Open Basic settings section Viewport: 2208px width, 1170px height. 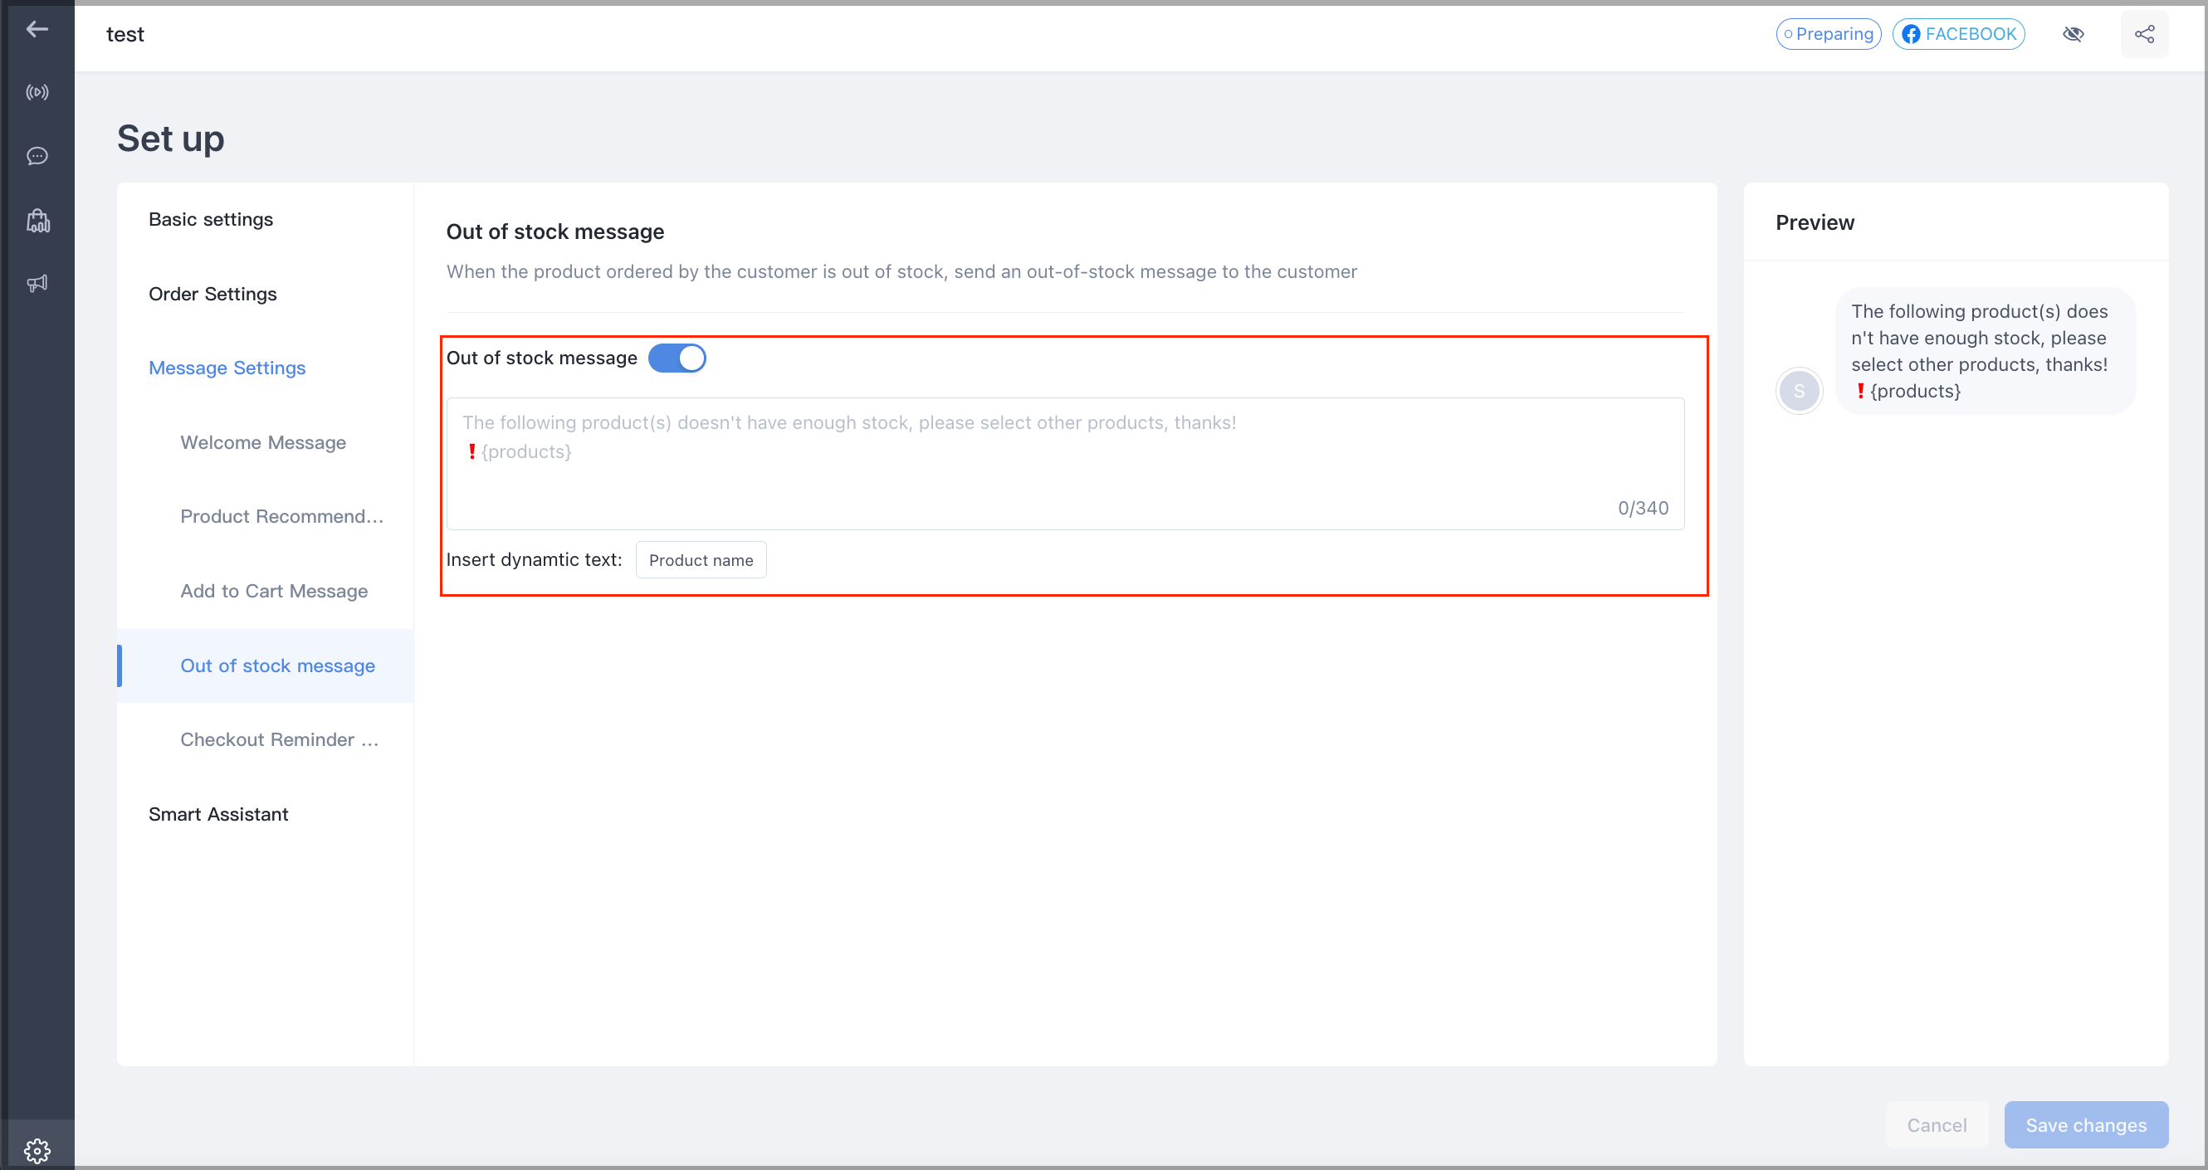tap(211, 219)
